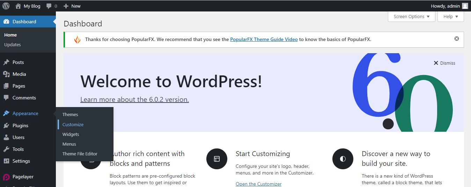Dismiss the Welcome to WordPress panel
This screenshot has width=471, height=187.
point(444,63)
